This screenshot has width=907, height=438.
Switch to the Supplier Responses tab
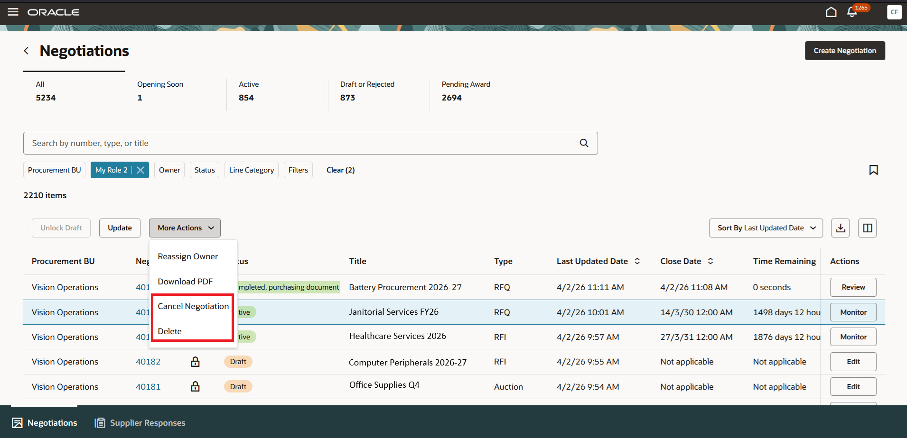(x=140, y=422)
